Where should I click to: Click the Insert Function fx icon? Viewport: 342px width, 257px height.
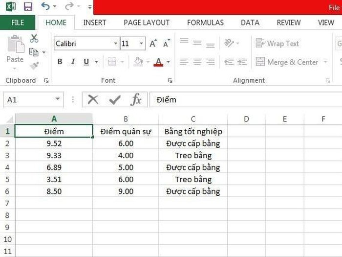coord(136,100)
